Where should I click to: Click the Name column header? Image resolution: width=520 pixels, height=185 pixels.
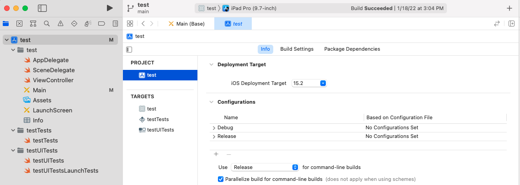[x=231, y=117]
